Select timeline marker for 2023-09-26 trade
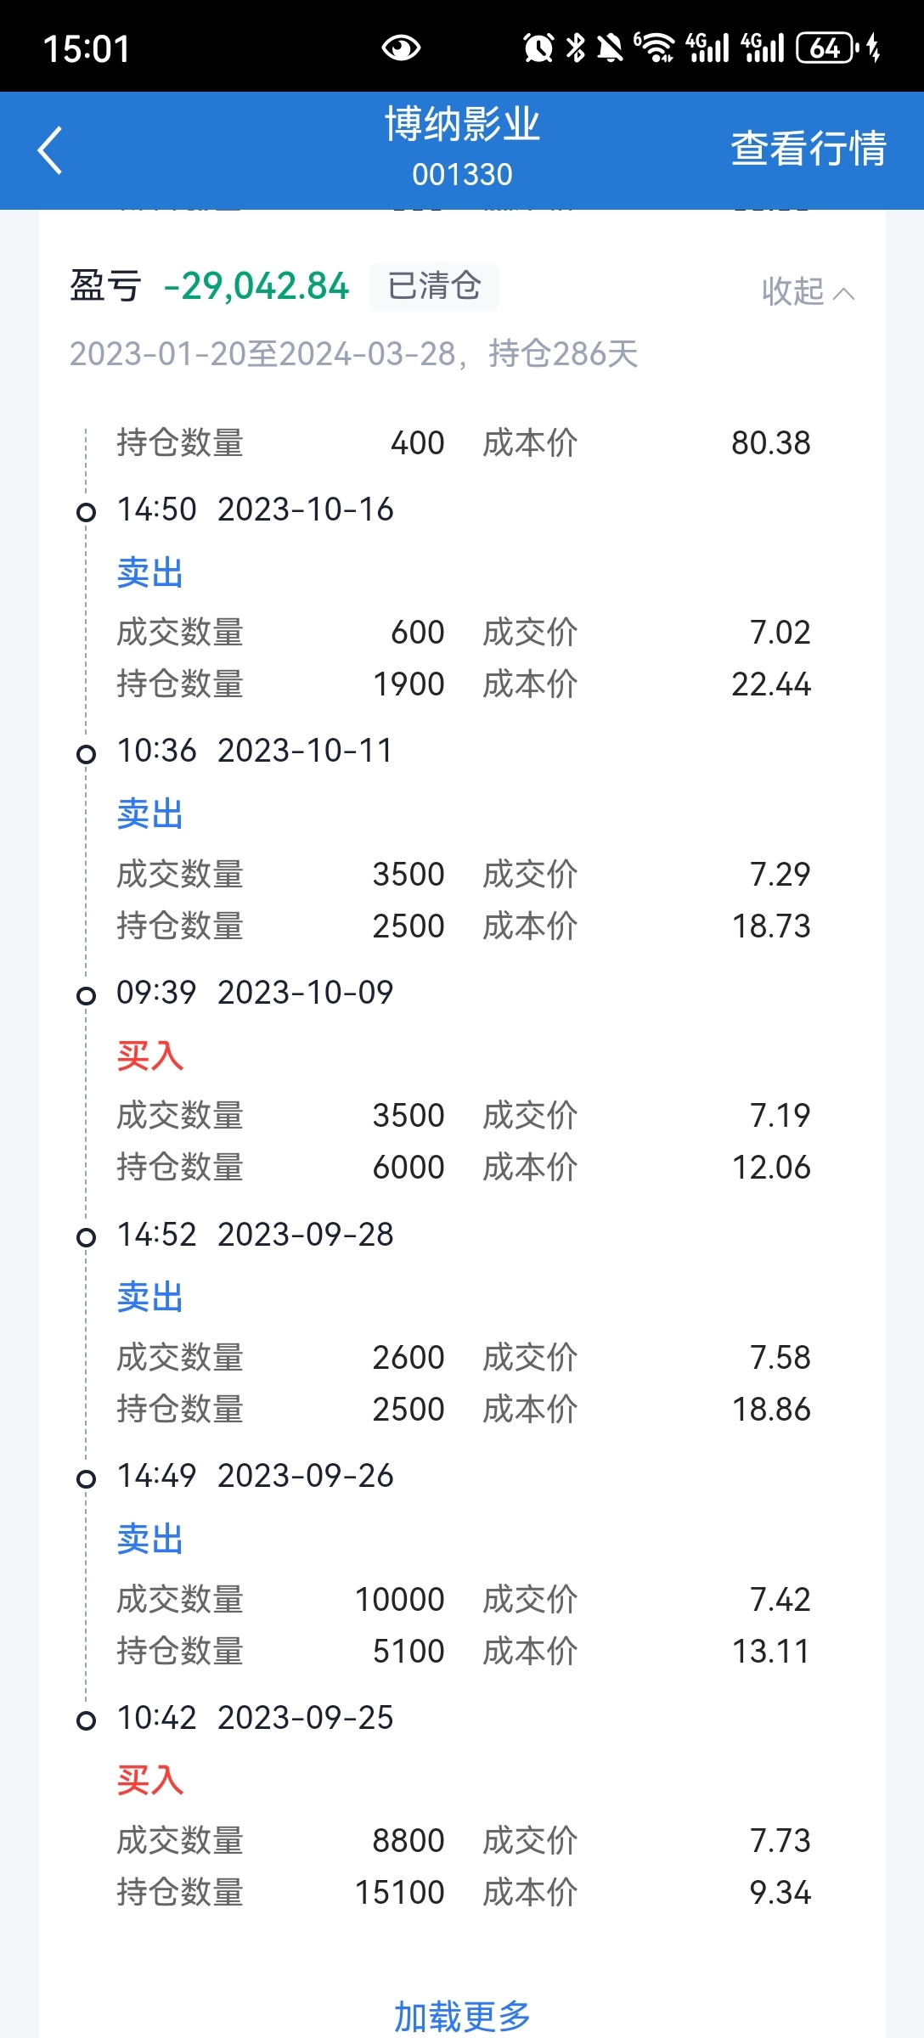The height and width of the screenshot is (2038, 924). pos(86,1479)
